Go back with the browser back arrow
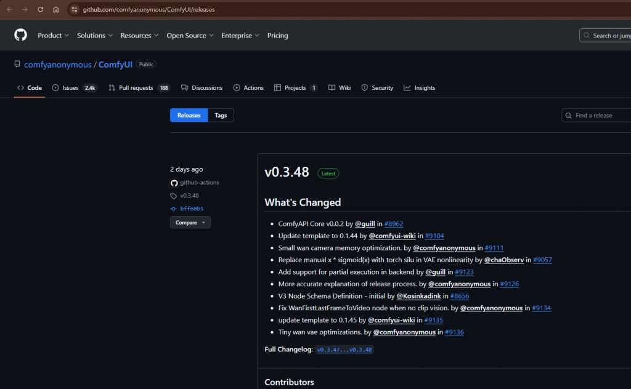 pos(10,9)
